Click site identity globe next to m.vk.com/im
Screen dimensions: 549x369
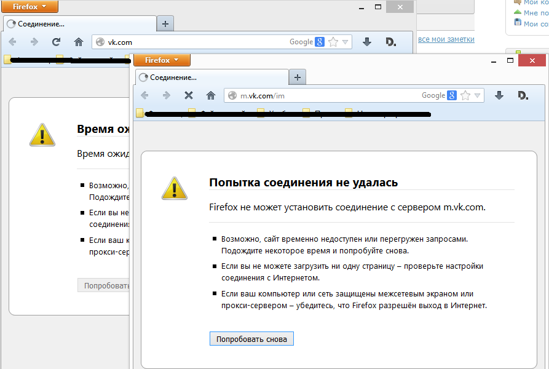tap(232, 95)
